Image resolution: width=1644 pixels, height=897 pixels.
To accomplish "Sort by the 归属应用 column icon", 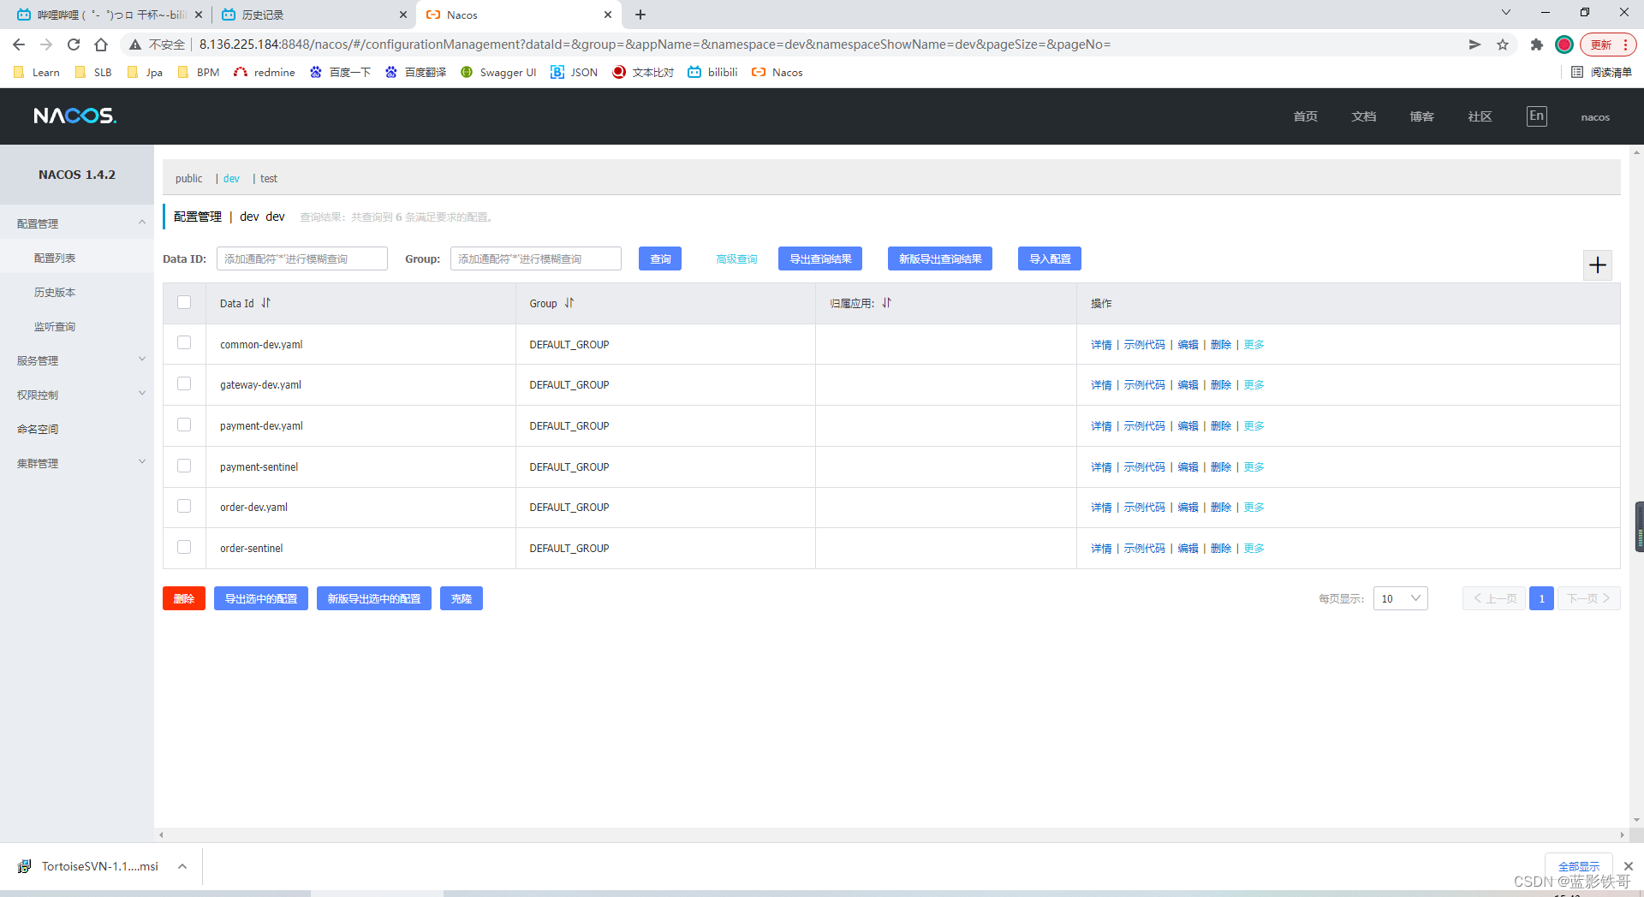I will (886, 303).
